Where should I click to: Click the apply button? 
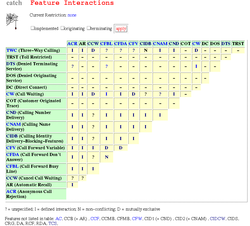coord(121,29)
